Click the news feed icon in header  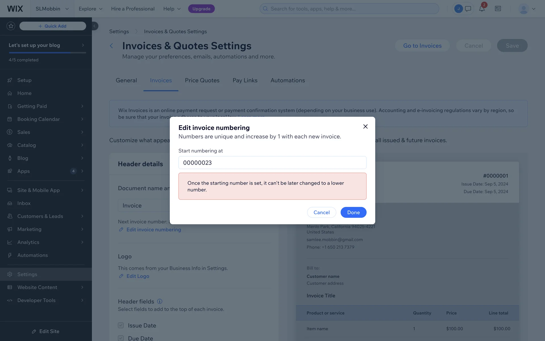(x=498, y=9)
